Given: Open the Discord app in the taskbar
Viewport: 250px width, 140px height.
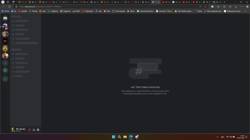Looking at the screenshot, I should [x=137, y=137].
